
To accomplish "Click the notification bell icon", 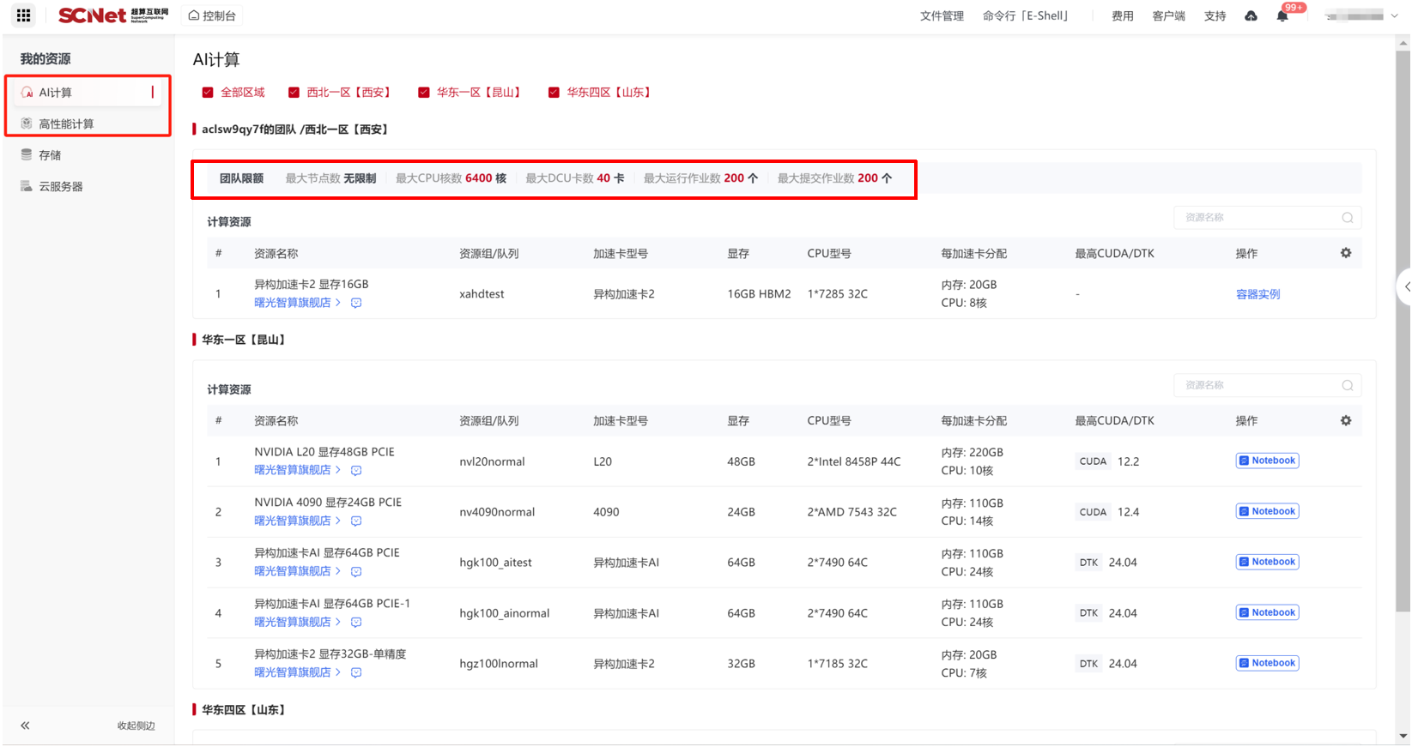I will coord(1282,16).
